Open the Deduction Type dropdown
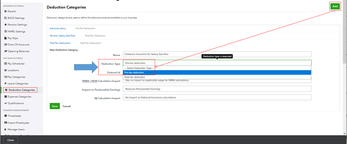347x144 pixels. [217, 63]
